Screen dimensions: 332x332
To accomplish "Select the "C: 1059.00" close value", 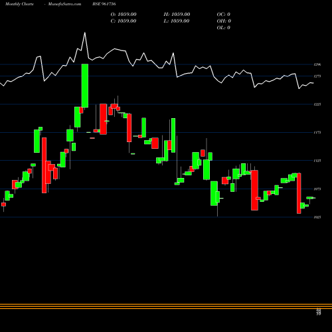I will (124, 21).
